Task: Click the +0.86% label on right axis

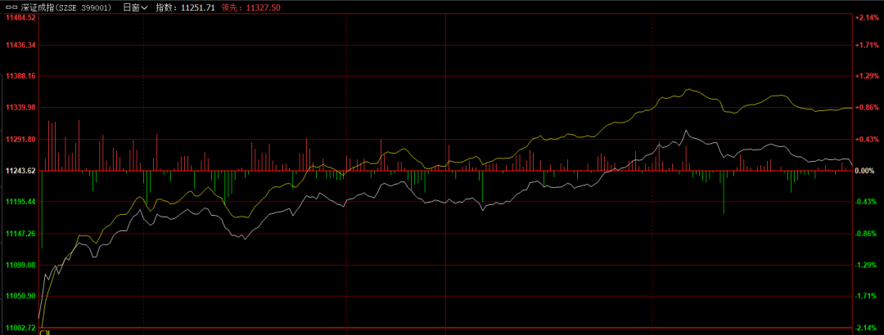Action: [x=867, y=107]
